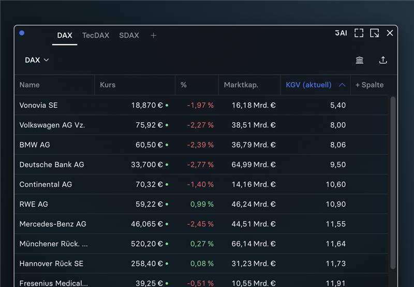The height and width of the screenshot is (287, 414).
Task: Click Hannover Rück KGV value 11,73
Action: (336, 264)
